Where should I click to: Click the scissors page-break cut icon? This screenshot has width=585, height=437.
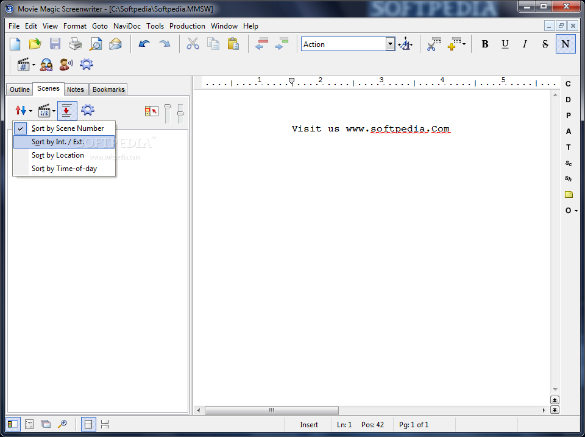(433, 44)
